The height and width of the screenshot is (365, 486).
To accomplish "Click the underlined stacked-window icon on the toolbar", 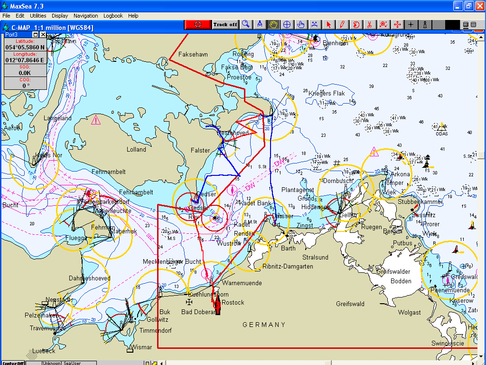I will point(465,25).
